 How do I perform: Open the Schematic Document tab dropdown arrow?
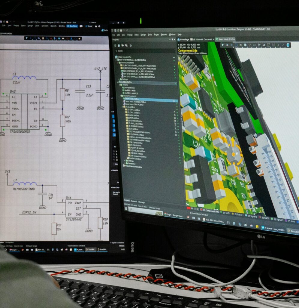click(x=214, y=39)
